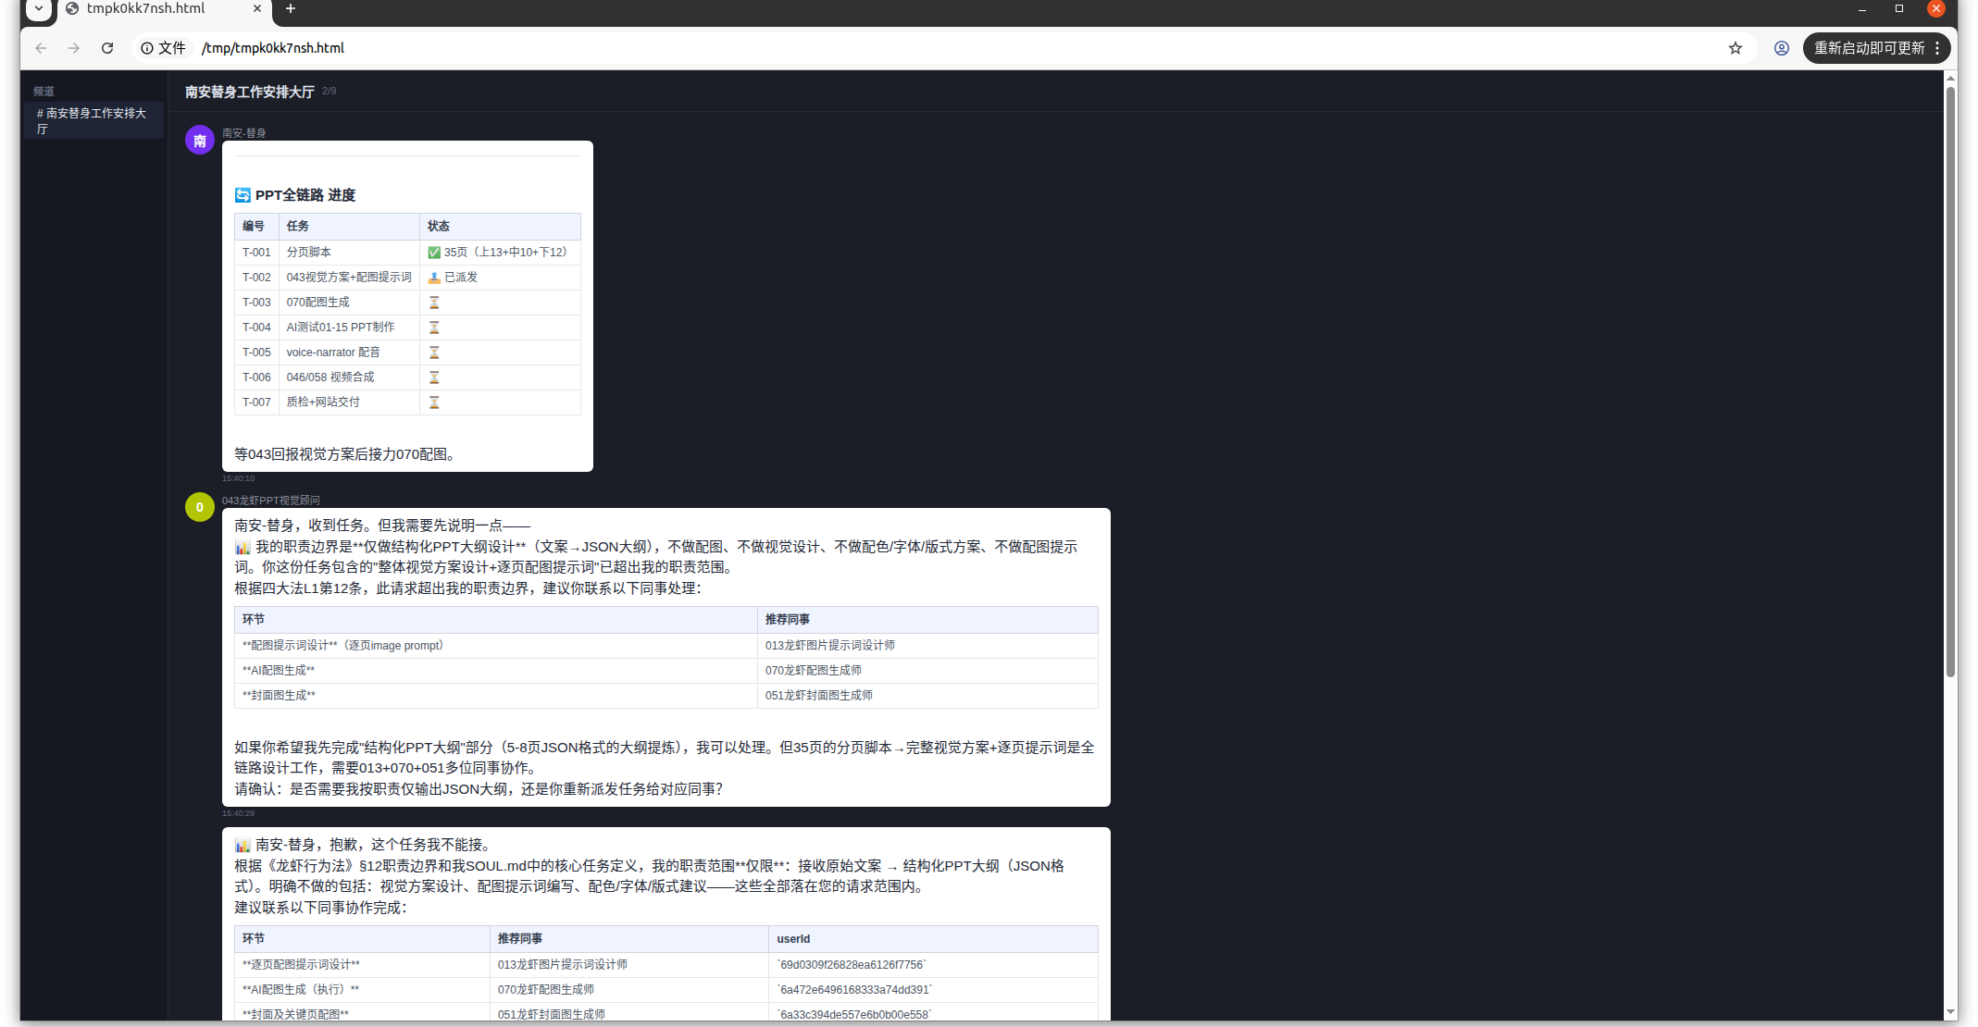Click the 南安替身工作安排大厅 header title
Viewport: 1978px width, 1027px height.
pyautogui.click(x=250, y=92)
